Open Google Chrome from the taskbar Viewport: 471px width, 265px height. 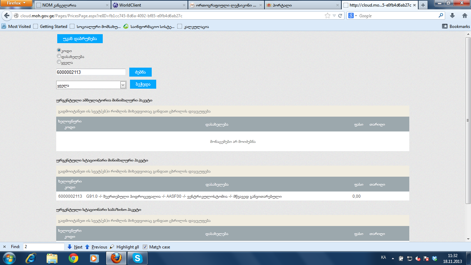tap(73, 258)
